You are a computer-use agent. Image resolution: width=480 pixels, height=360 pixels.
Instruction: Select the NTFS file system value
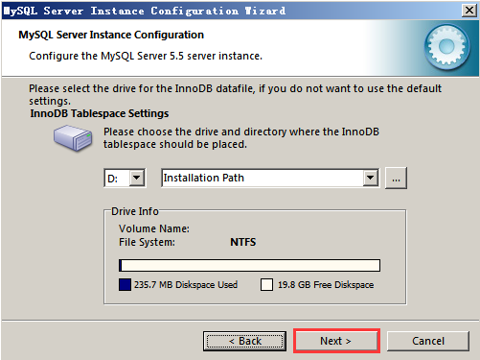(x=243, y=242)
